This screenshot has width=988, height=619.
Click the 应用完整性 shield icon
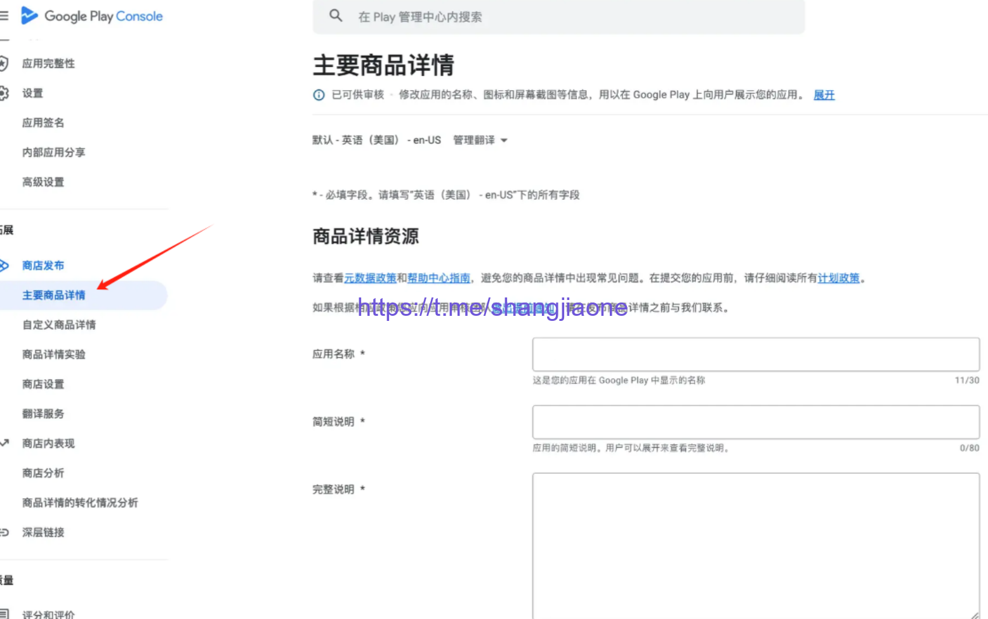point(3,63)
